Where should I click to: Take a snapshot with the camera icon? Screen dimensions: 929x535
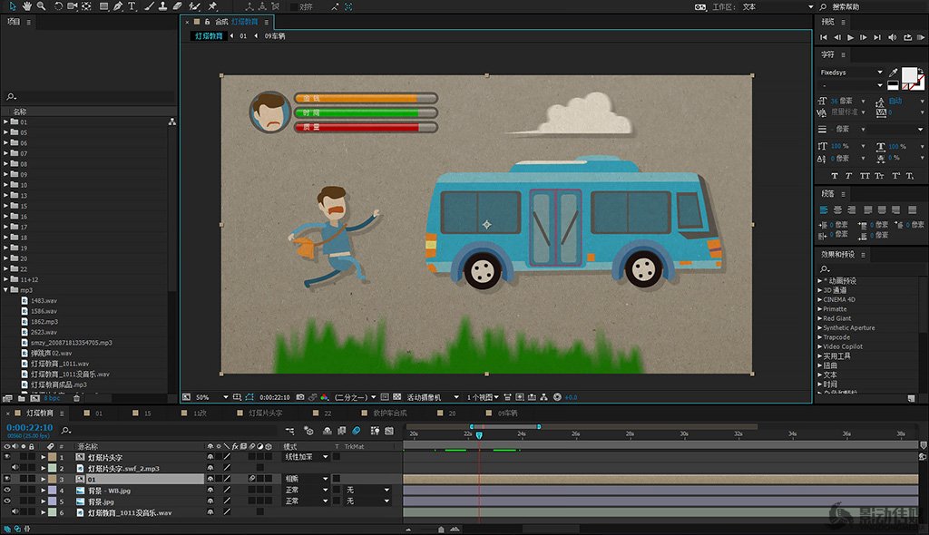(298, 397)
